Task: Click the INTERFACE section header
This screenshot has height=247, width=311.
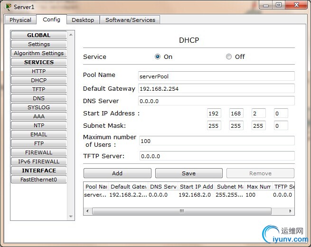Action: click(x=38, y=171)
